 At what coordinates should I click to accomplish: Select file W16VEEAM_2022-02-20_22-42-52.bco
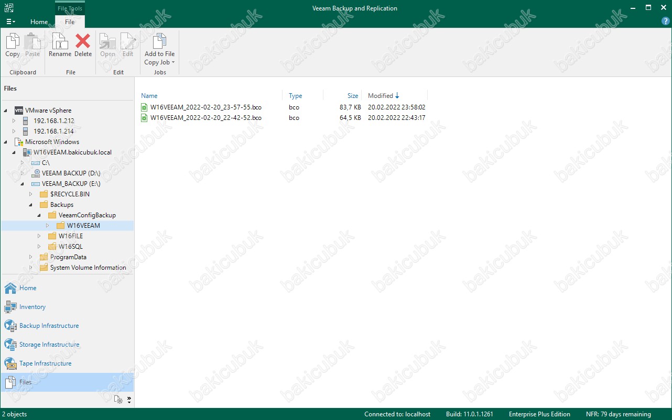click(x=206, y=118)
